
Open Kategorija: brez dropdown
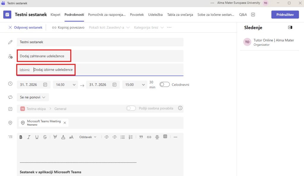(x=149, y=28)
